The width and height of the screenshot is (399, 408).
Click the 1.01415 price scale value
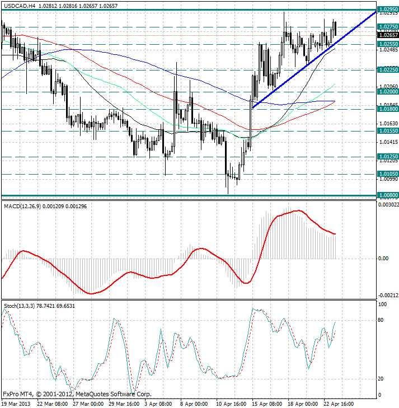(389, 142)
